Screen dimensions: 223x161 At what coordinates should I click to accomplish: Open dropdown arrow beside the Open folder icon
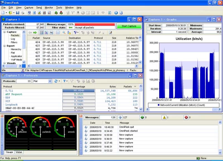(x=14, y=13)
